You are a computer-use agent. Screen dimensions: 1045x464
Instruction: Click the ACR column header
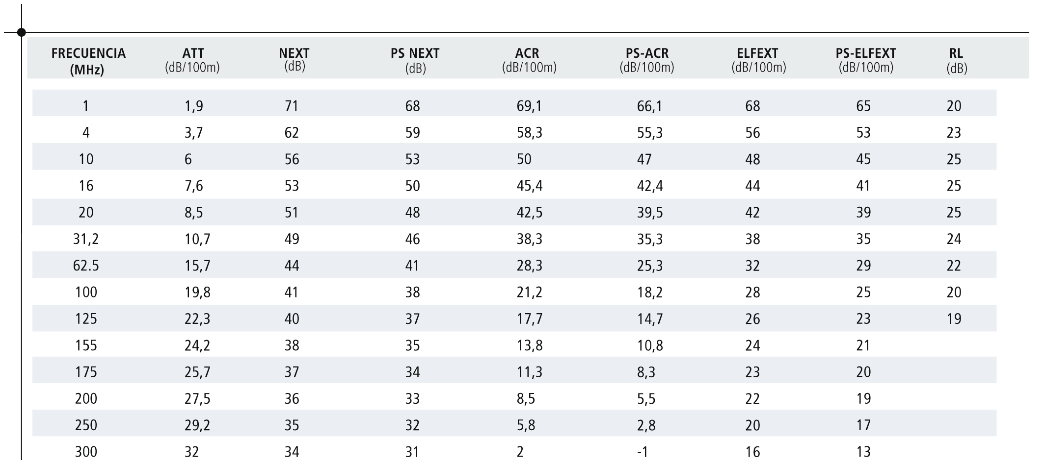[529, 60]
